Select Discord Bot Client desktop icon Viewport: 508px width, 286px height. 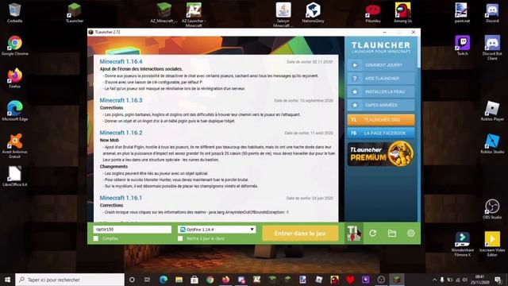click(492, 48)
